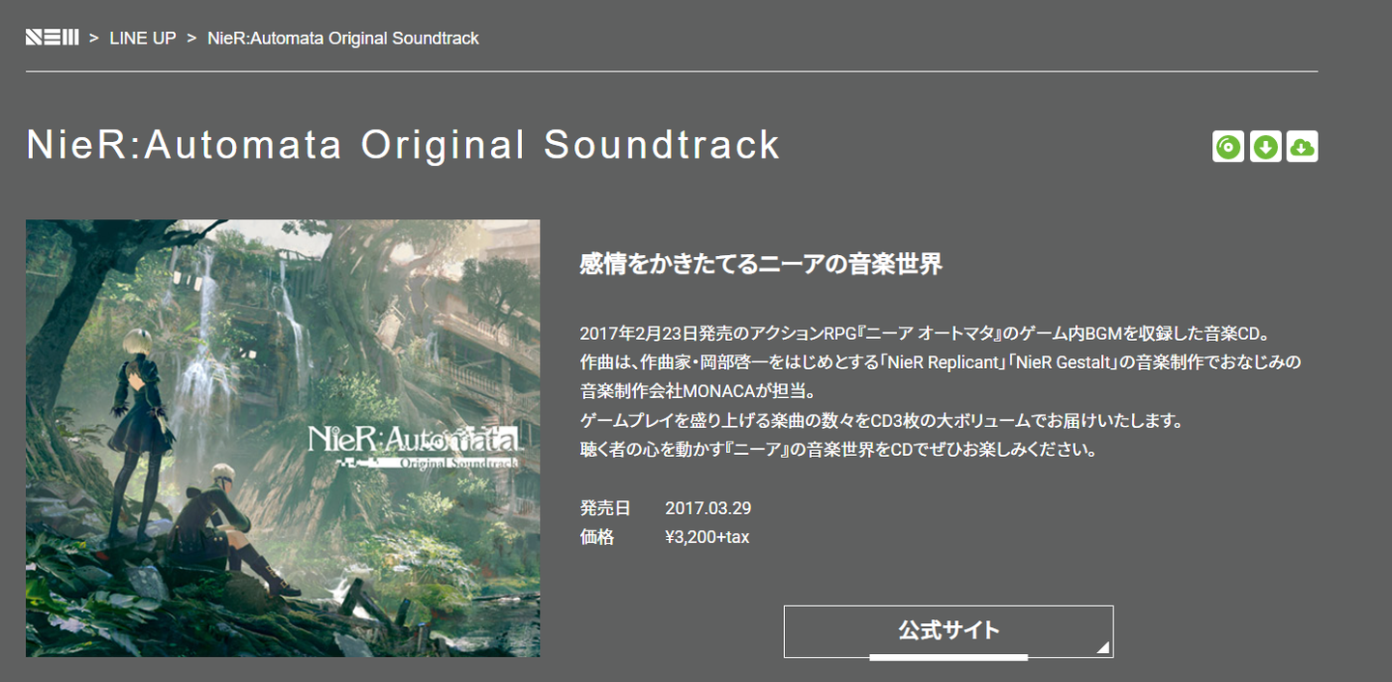Select the NieR:Automata Original Soundtrack breadcrumb
The image size is (1392, 682).
click(343, 39)
